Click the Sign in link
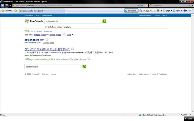 [x=165, y=15]
